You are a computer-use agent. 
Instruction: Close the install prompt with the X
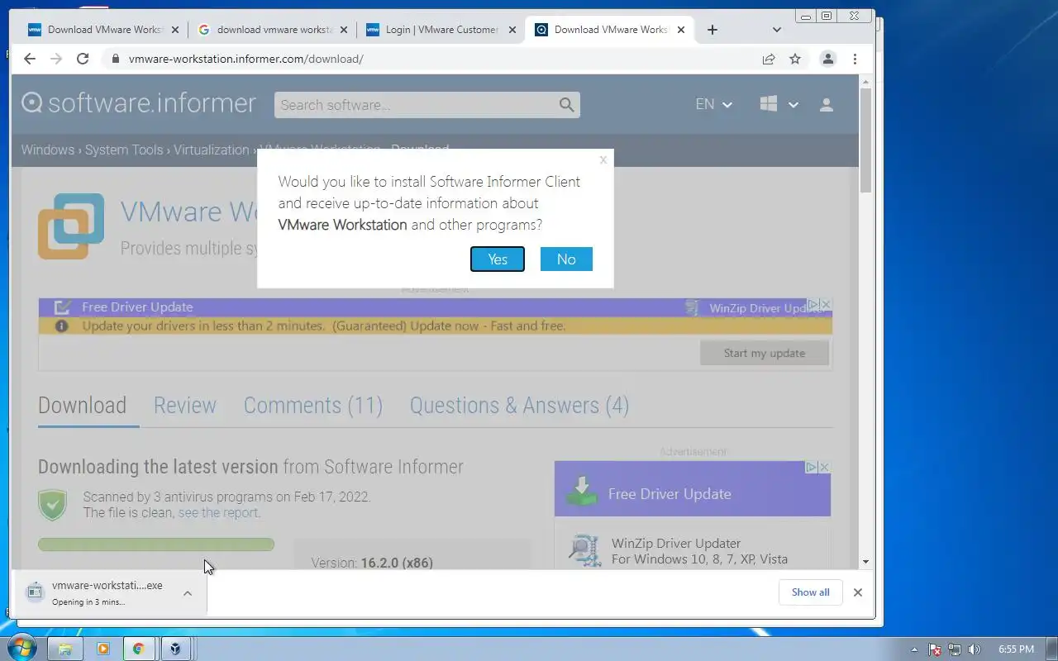coord(603,160)
